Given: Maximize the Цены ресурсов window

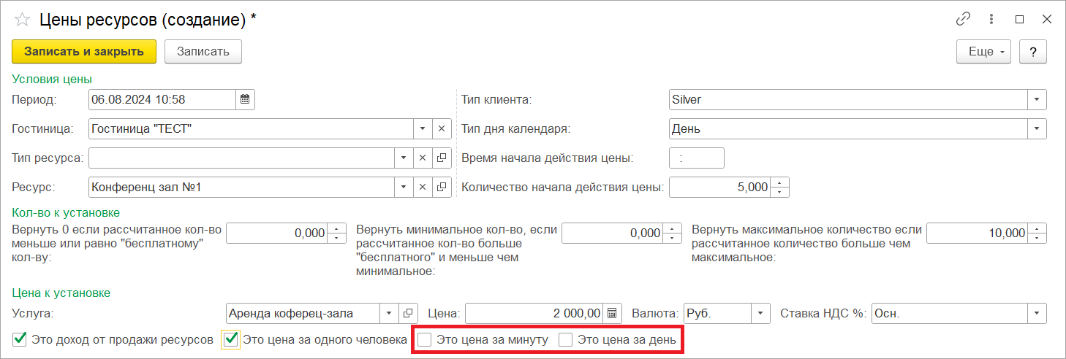Looking at the screenshot, I should pyautogui.click(x=1019, y=20).
